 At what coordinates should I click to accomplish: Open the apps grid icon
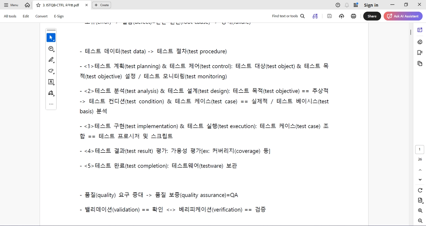coord(356,5)
